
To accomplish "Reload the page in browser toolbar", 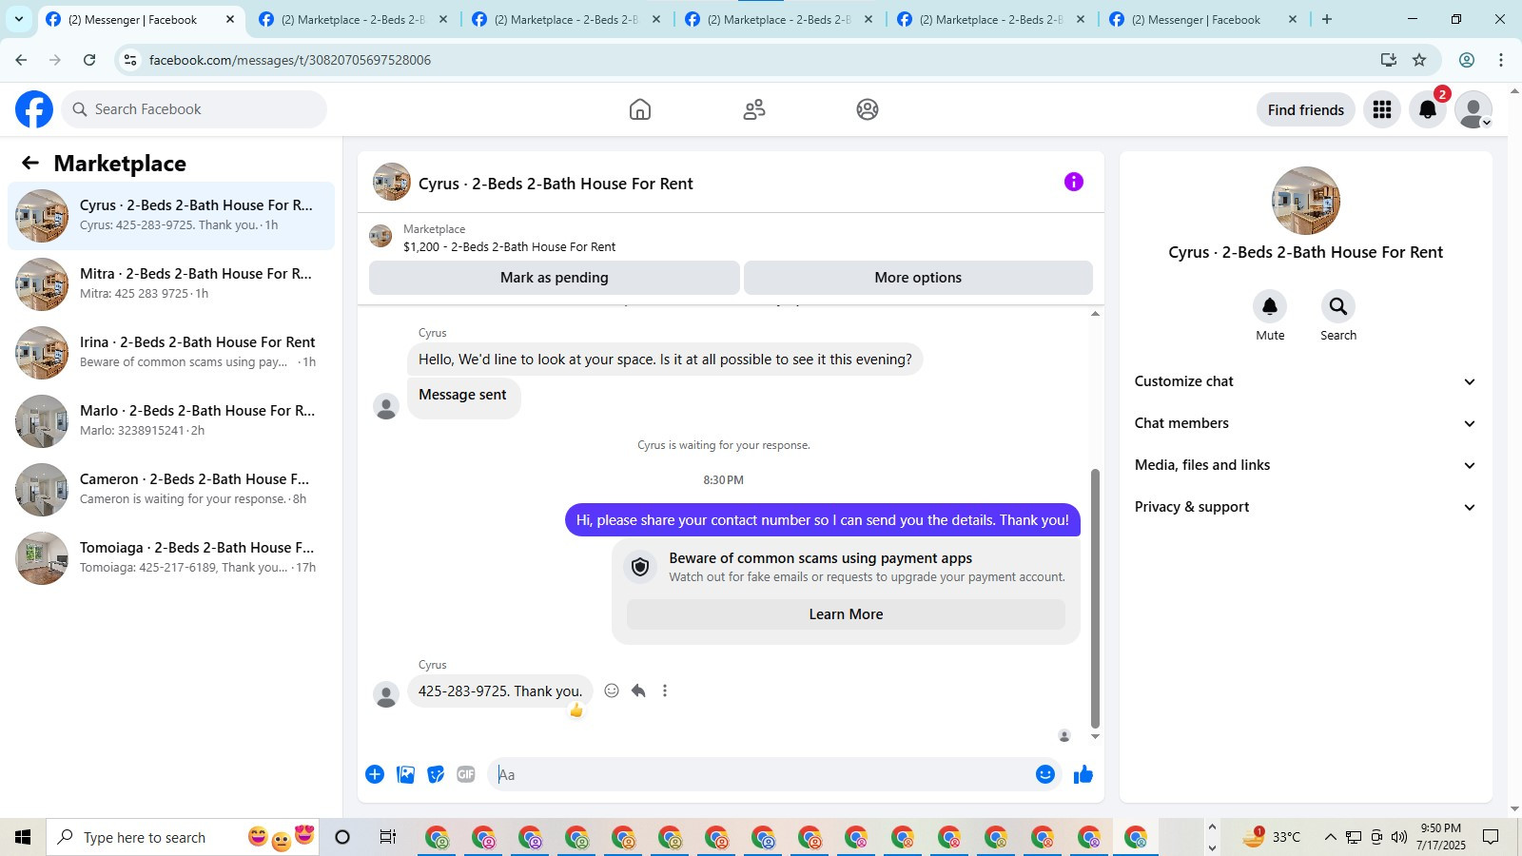I will 89,60.
